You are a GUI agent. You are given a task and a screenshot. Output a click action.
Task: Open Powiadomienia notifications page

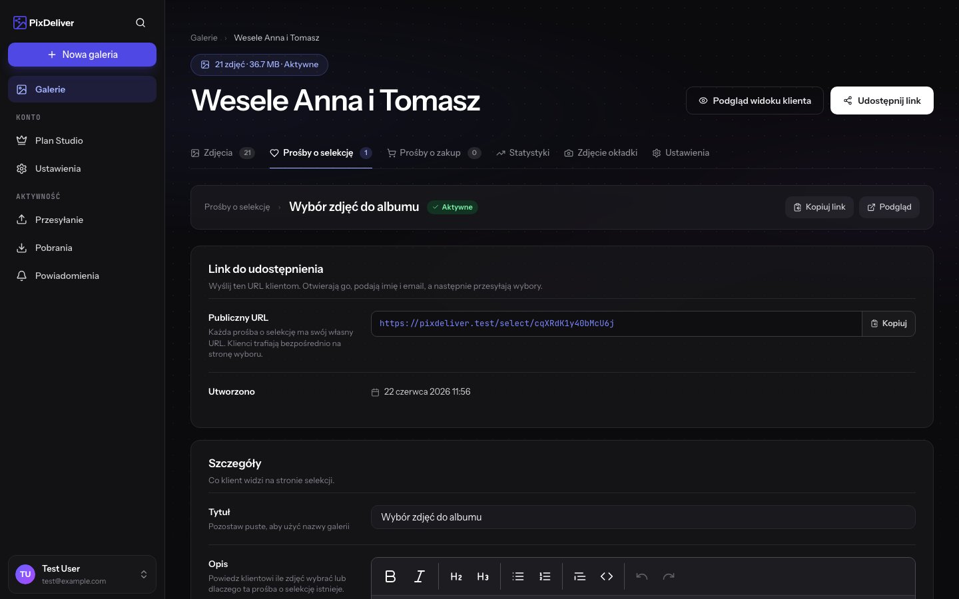click(82, 276)
